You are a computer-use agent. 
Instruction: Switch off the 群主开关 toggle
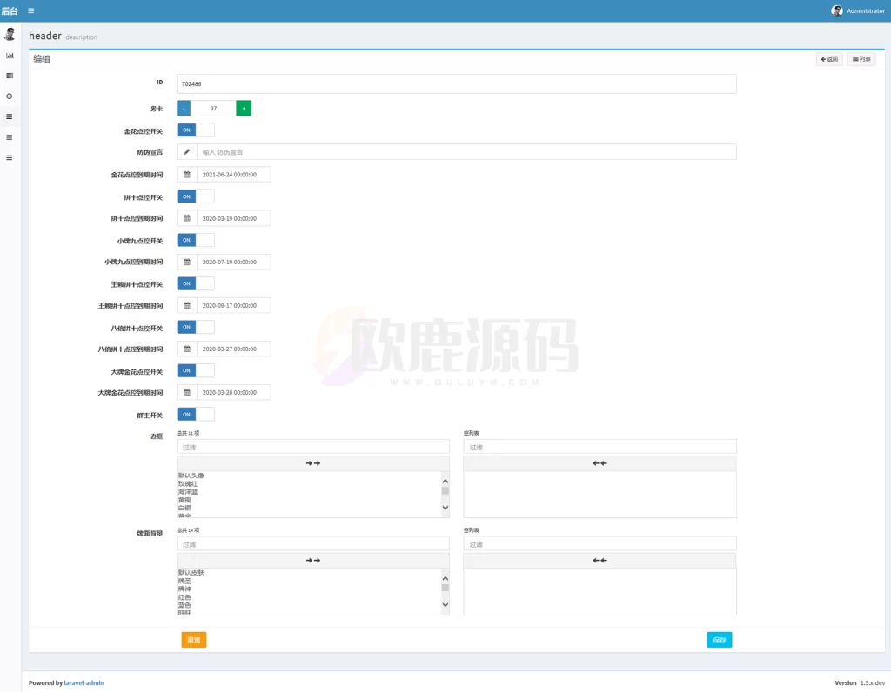(x=184, y=415)
